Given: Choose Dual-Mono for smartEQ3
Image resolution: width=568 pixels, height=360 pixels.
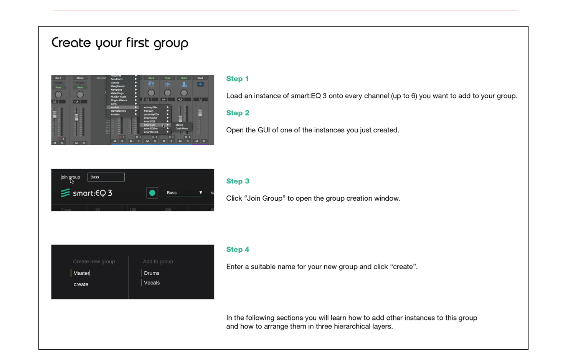Looking at the screenshot, I should pos(182,129).
